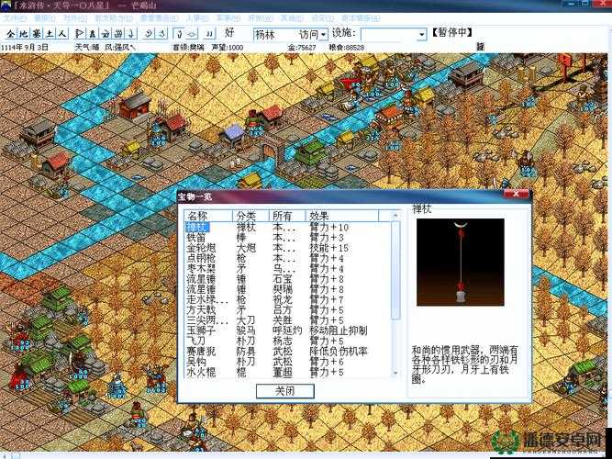Click the 粮食 food status text
Viewport: 612px width, 459px height.
(347, 47)
